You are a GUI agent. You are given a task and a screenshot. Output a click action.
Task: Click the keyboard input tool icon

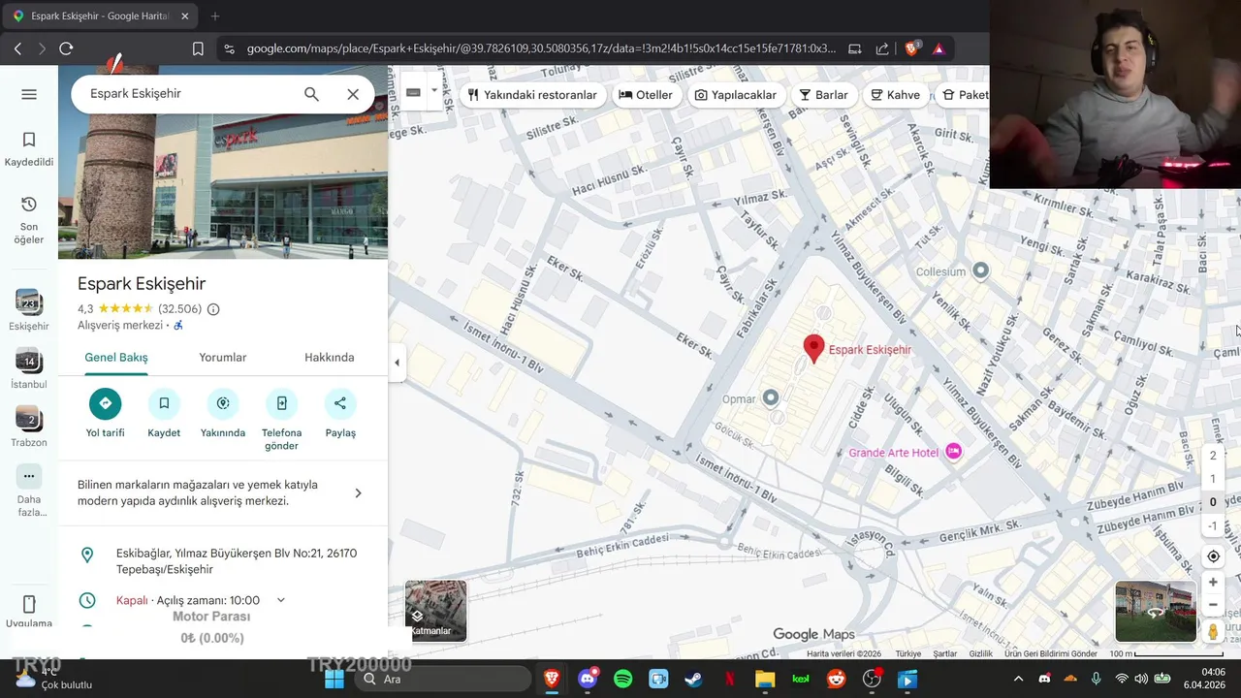point(413,91)
